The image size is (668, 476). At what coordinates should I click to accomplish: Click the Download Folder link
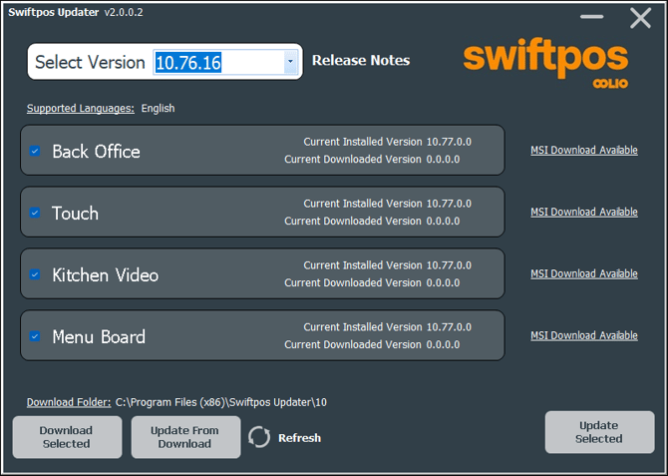click(x=68, y=402)
